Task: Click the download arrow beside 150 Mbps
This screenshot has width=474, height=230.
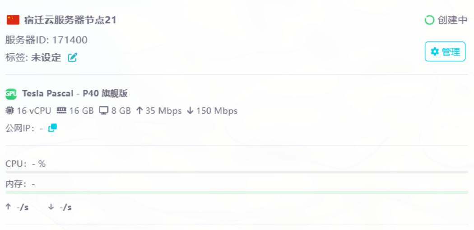Action: 190,111
